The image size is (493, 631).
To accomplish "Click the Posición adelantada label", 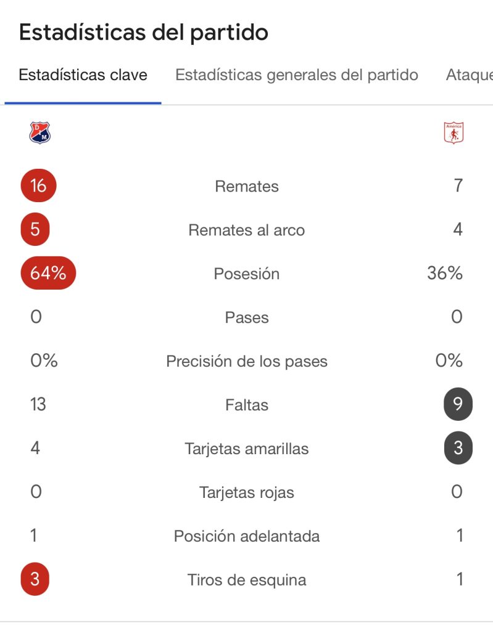I will [x=247, y=536].
